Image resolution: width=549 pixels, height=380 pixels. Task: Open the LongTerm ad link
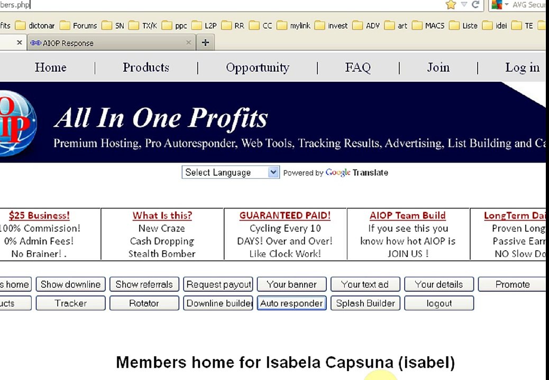(x=514, y=215)
